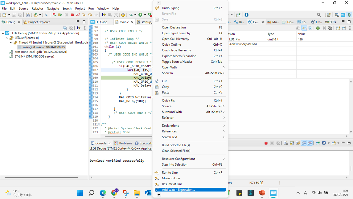Collapse Thread #1 tree node
The height and width of the screenshot is (199, 353).
(x=11, y=43)
